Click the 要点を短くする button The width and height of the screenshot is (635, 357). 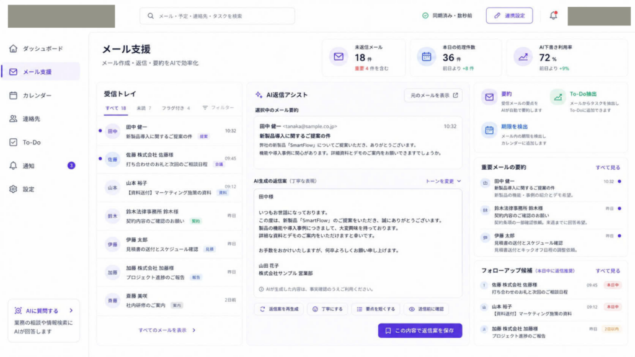[376, 309]
